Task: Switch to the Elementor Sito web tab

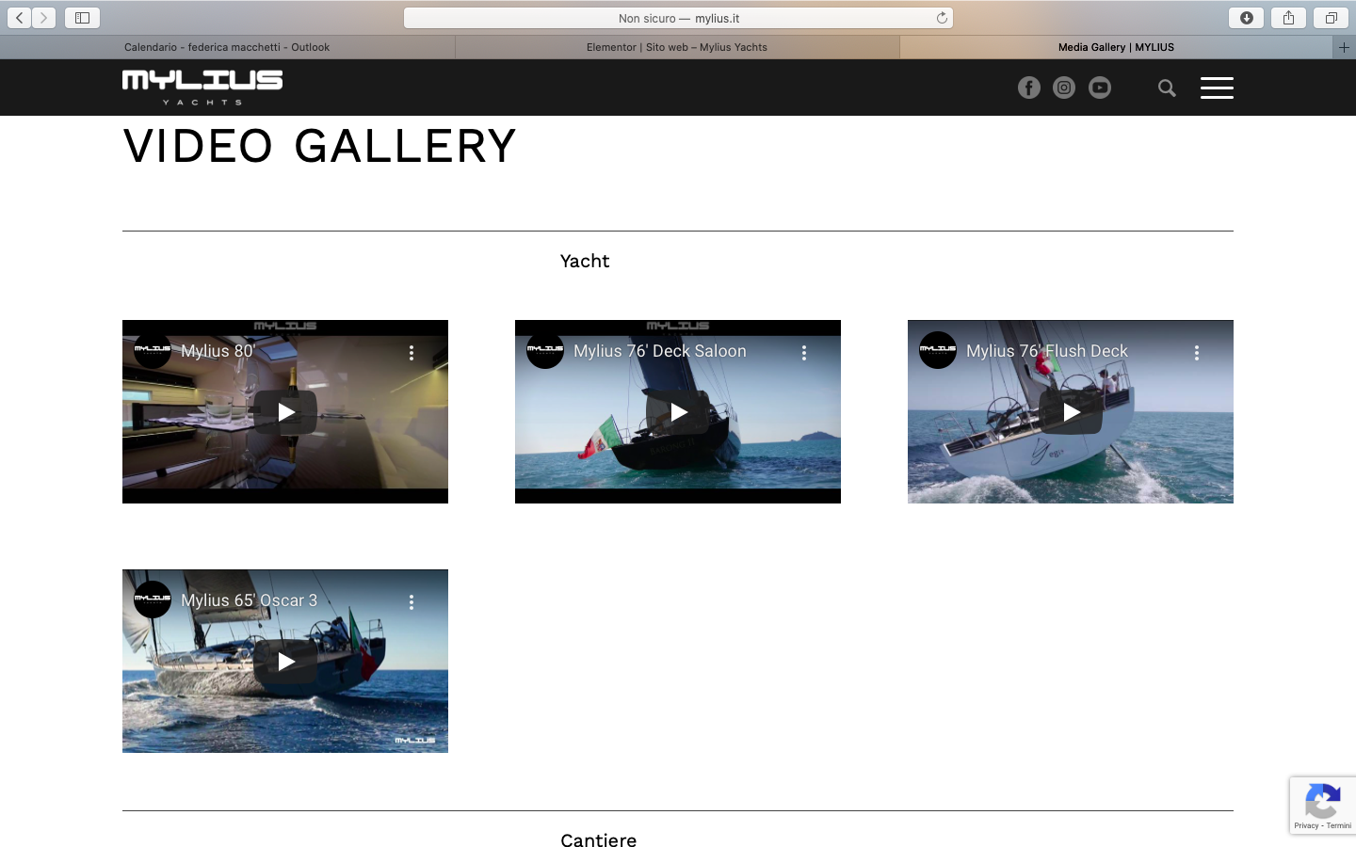Action: point(677,47)
